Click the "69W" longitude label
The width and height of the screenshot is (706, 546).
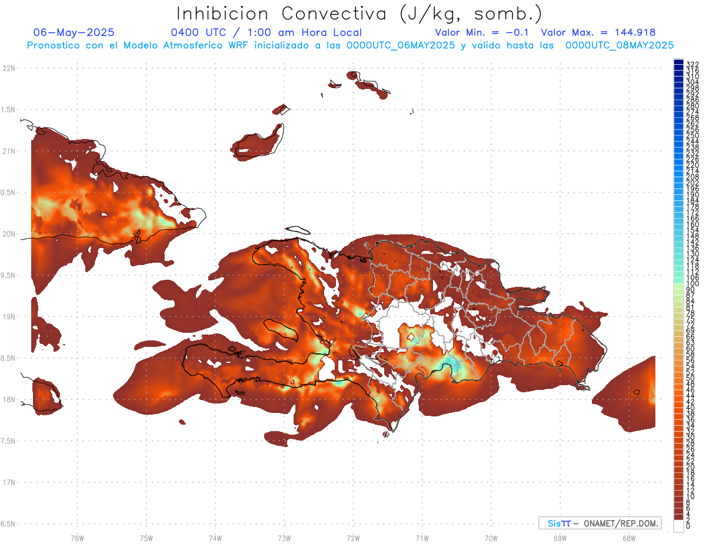560,537
